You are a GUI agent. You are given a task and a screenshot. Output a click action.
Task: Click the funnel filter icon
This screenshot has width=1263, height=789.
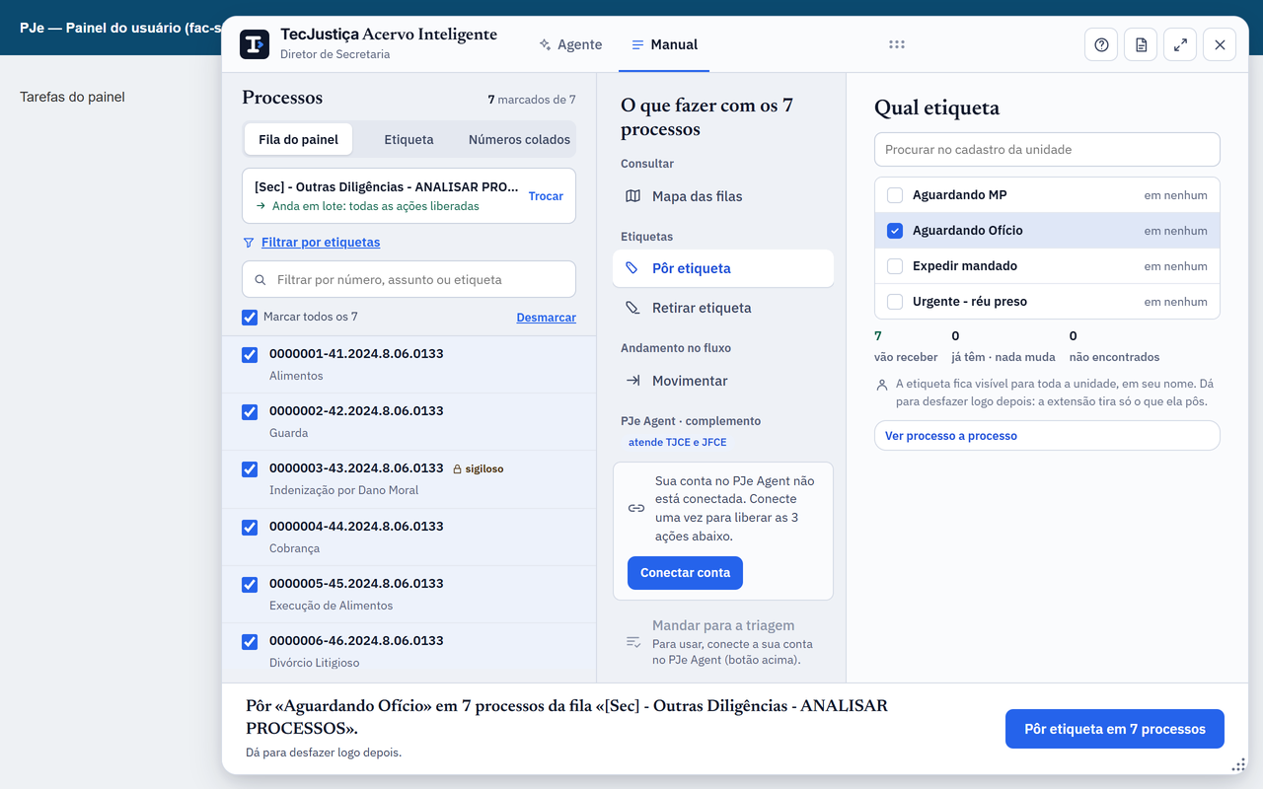click(x=249, y=243)
